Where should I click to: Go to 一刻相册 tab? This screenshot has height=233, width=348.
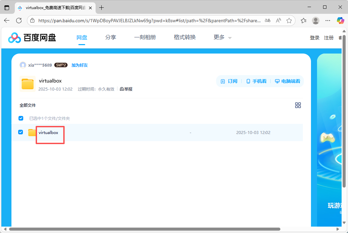tap(145, 37)
